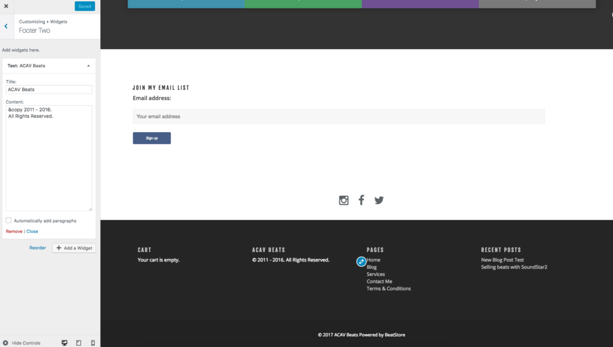Screen dimensions: 613x347
Task: Click Hide Controls at the bottom
Action: pyautogui.click(x=22, y=343)
